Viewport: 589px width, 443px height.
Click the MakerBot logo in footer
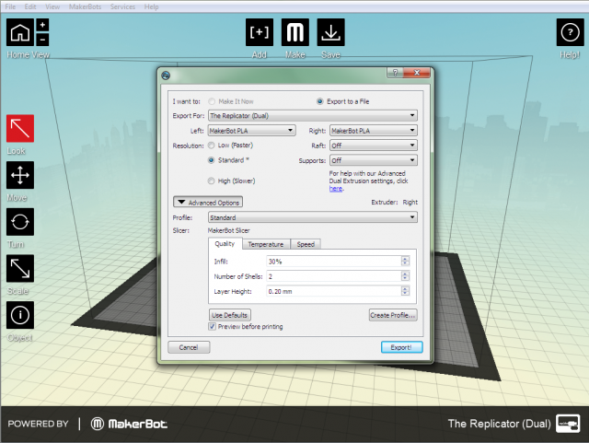(129, 424)
